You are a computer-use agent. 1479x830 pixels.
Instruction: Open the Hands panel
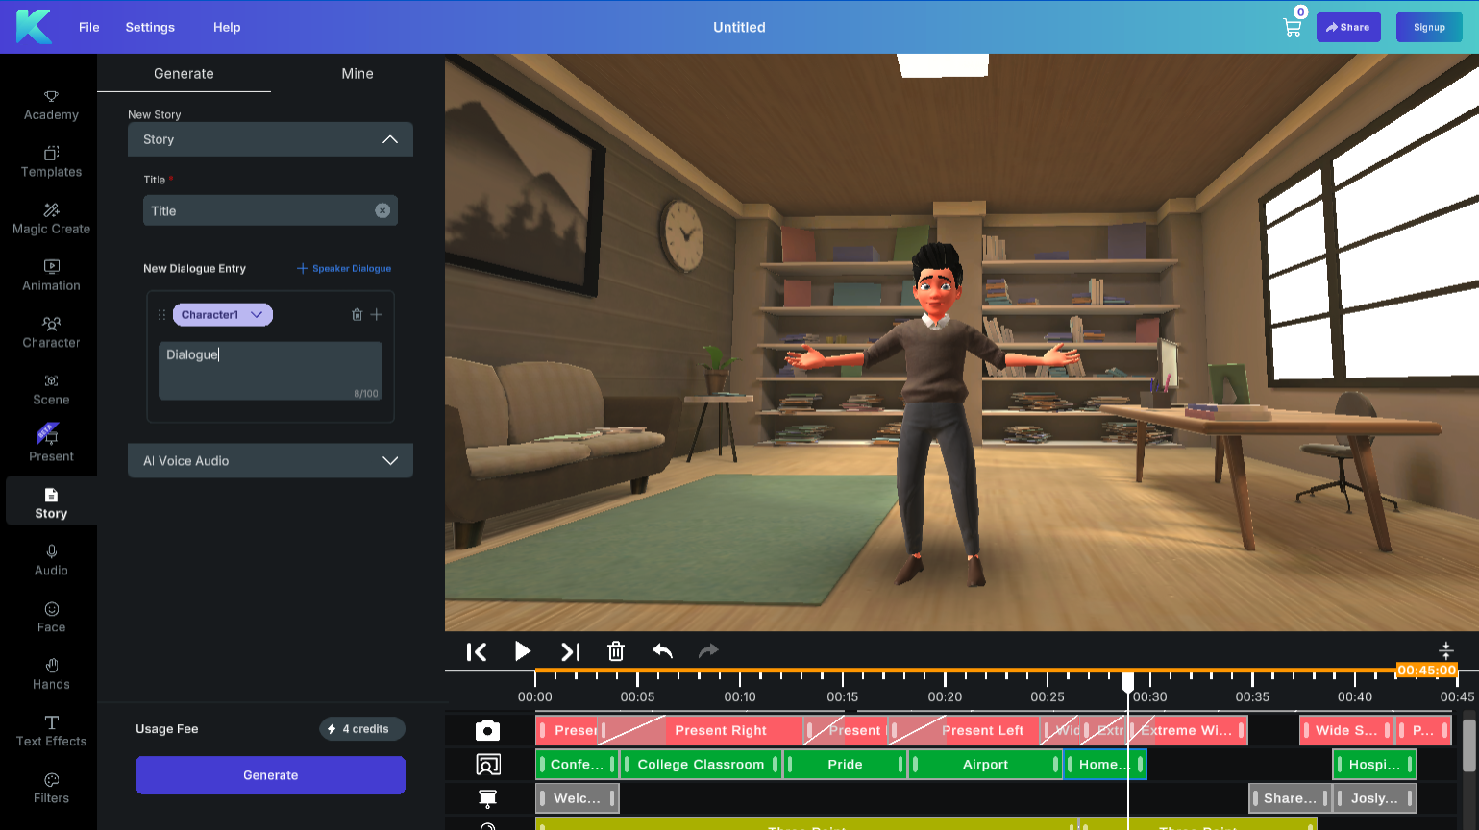coord(51,673)
